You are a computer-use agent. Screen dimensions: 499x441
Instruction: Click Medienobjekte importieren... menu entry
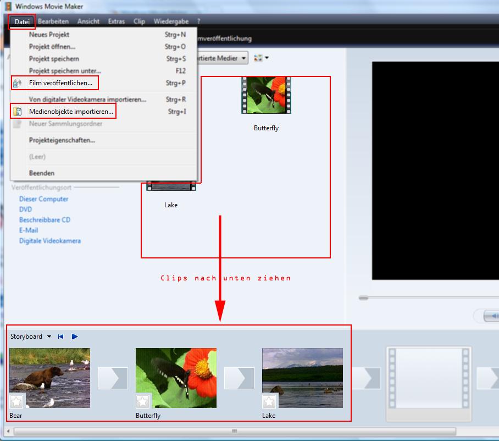[x=104, y=112]
